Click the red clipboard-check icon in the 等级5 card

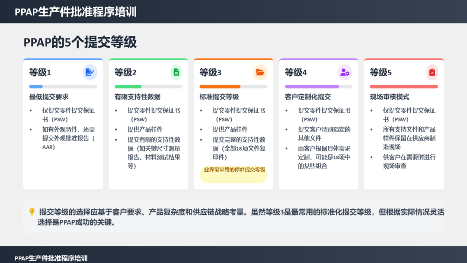(x=432, y=72)
